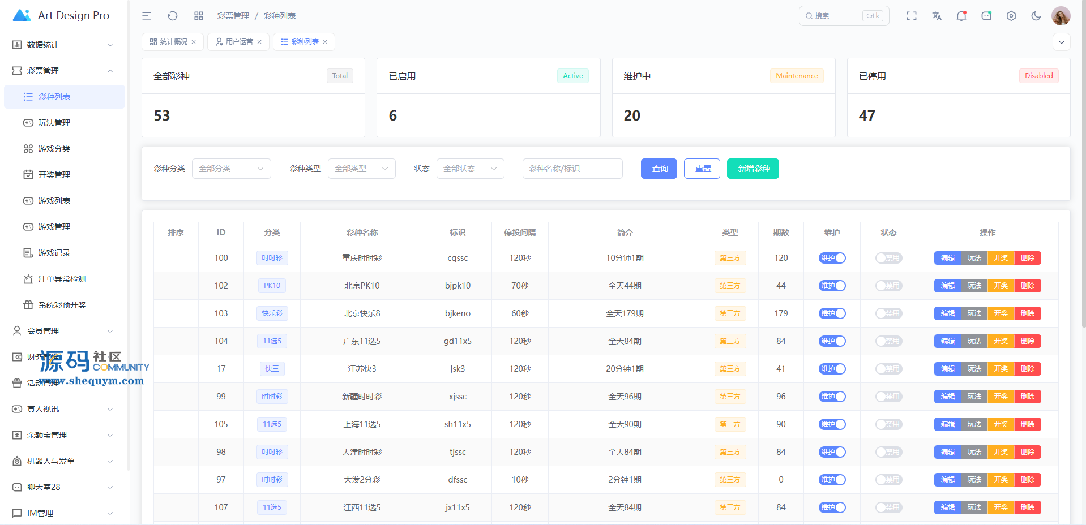Close the 用户运营 tab
1086x525 pixels.
point(259,42)
